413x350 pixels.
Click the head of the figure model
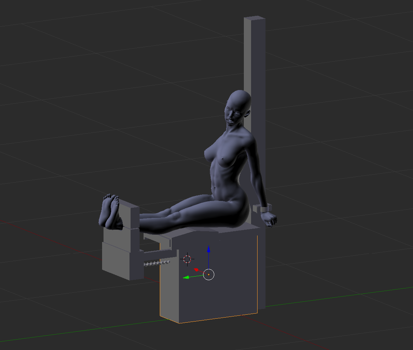(238, 104)
